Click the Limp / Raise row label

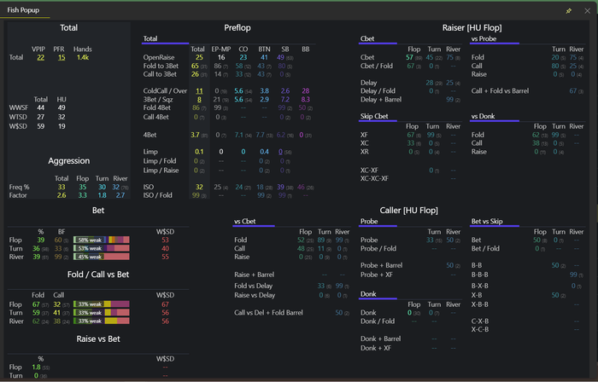coord(161,170)
